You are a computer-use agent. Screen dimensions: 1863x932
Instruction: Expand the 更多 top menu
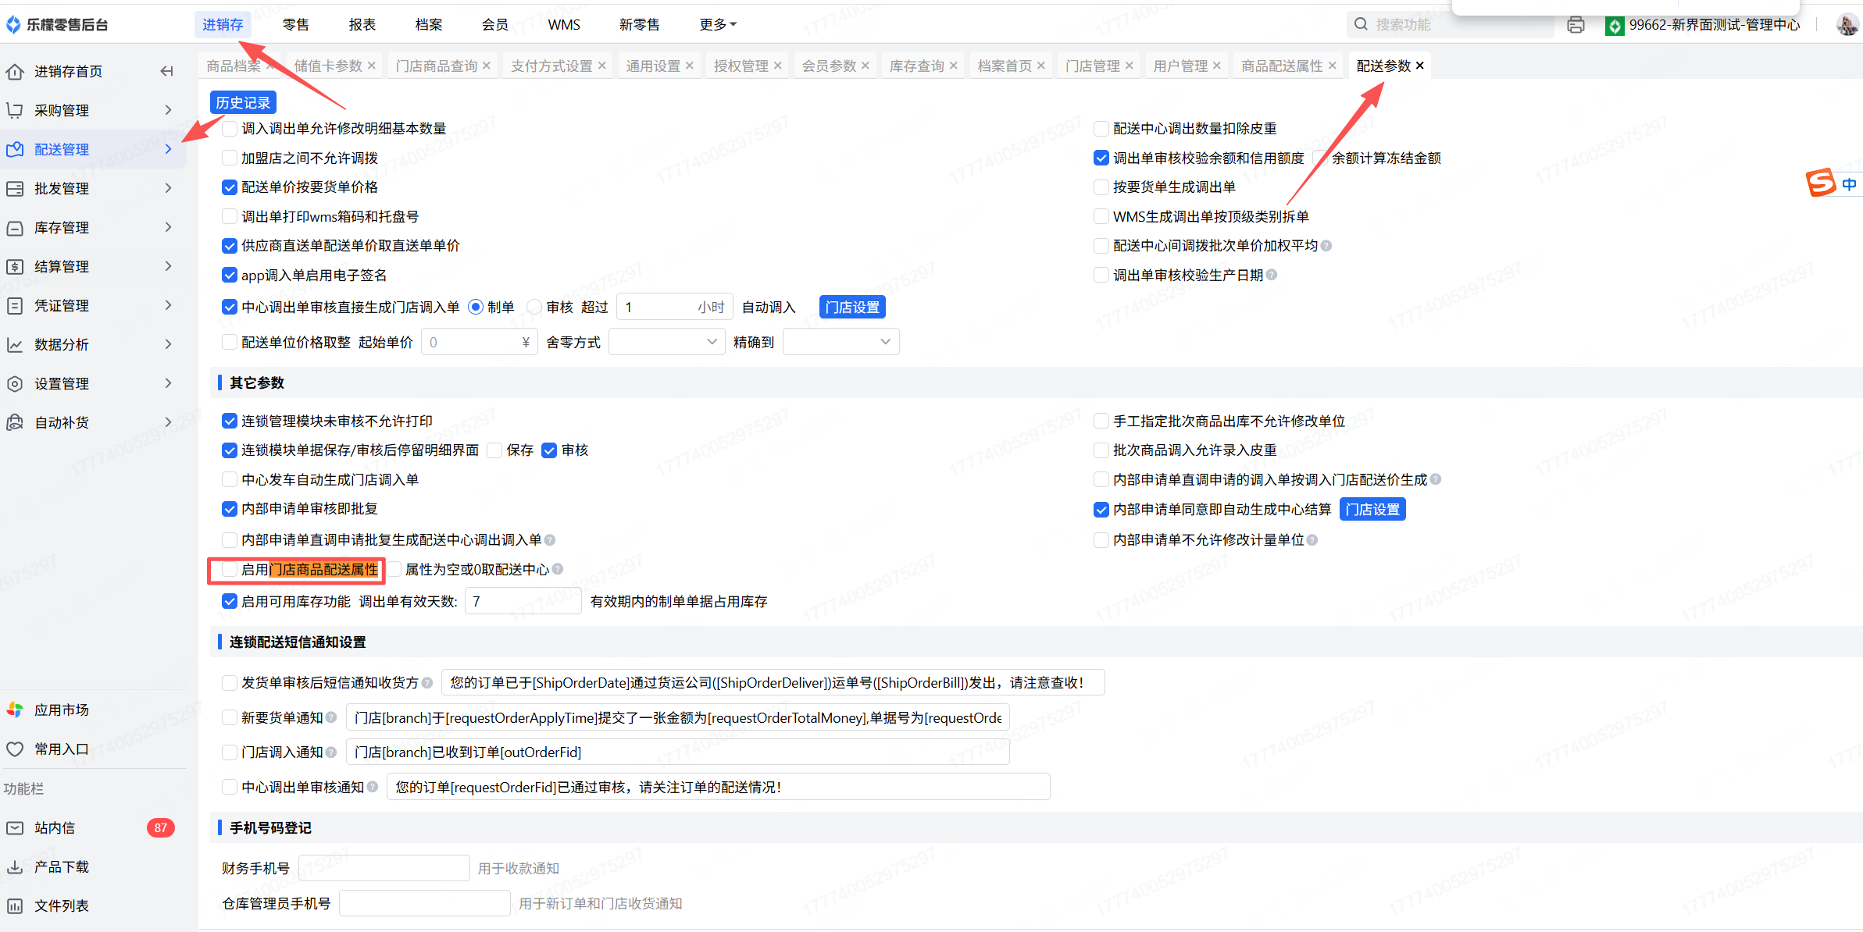pyautogui.click(x=717, y=25)
